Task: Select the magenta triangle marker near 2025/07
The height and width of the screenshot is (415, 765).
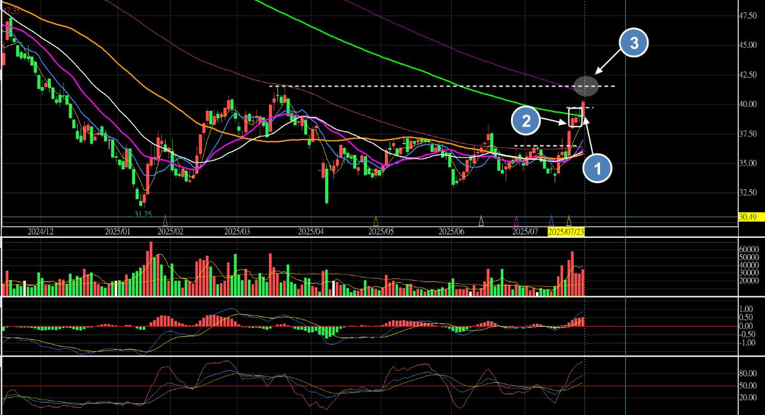Action: click(x=516, y=221)
